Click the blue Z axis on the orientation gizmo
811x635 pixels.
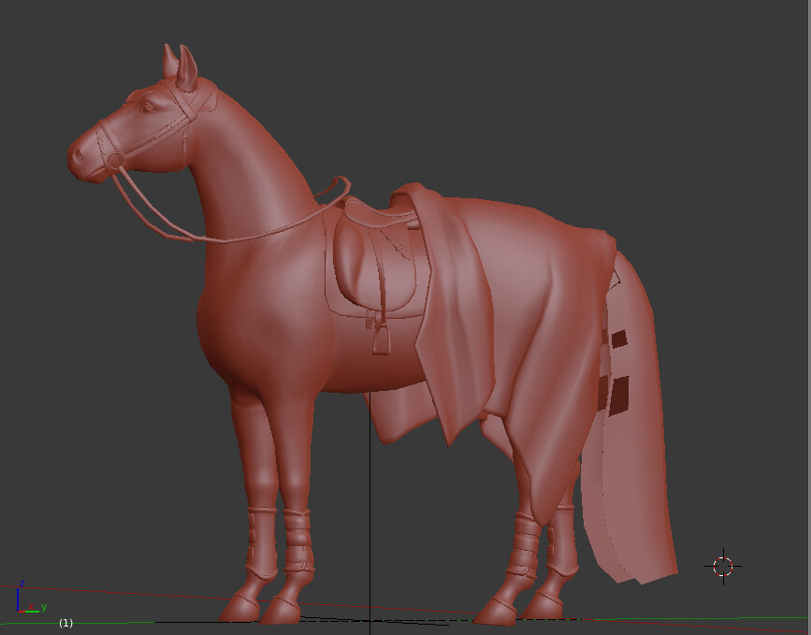(x=18, y=599)
